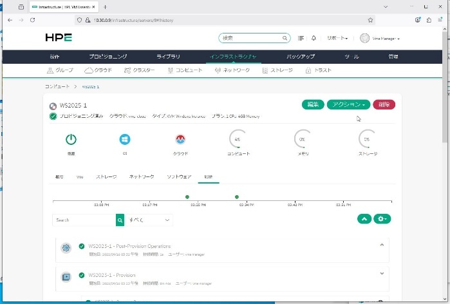Viewport: 450px width, 304px height.
Task: Click the HPE logo
Action: (x=59, y=39)
